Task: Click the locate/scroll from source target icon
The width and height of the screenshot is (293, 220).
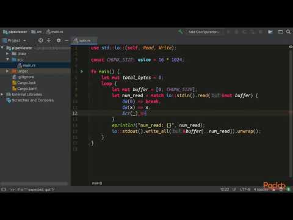Action: click(x=41, y=40)
